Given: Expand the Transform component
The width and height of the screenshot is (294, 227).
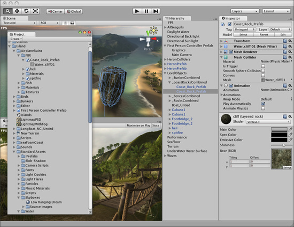Looking at the screenshot, I should (221, 41).
